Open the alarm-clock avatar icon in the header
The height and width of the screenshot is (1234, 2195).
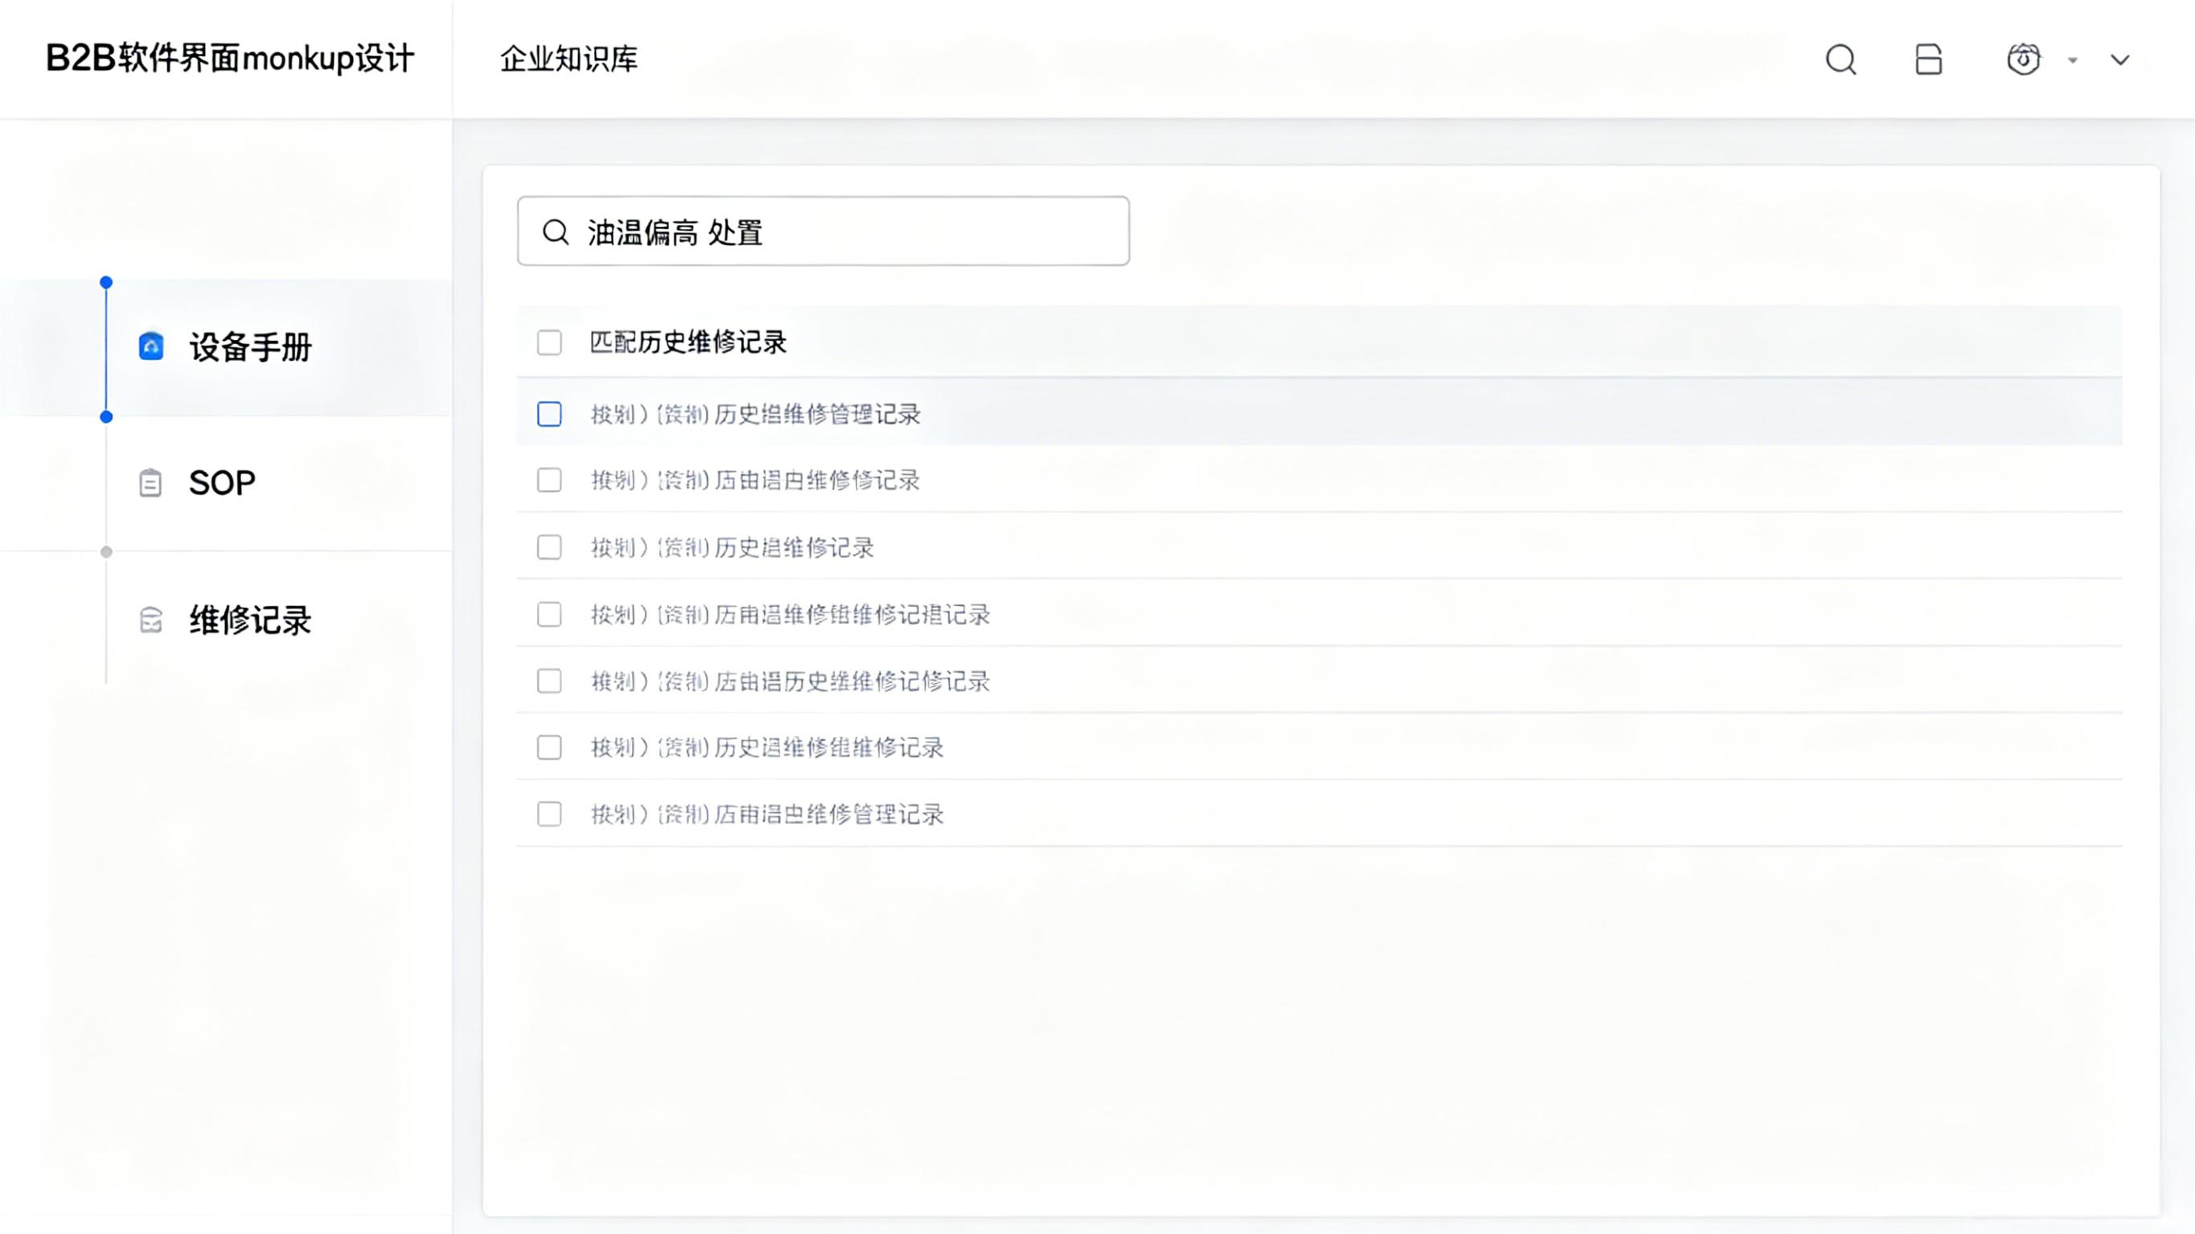[2024, 59]
